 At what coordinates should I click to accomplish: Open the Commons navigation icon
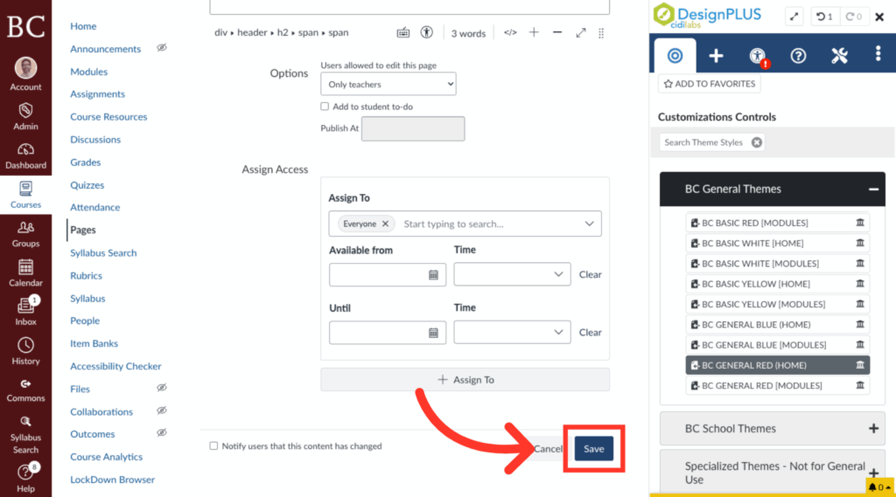[25, 390]
